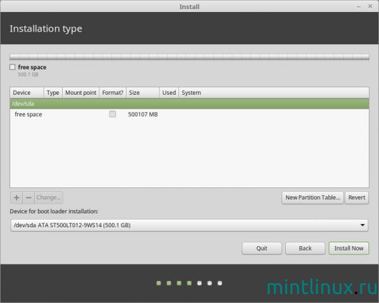Click Install Now to proceed
Viewport: 379px width, 303px height.
click(349, 248)
